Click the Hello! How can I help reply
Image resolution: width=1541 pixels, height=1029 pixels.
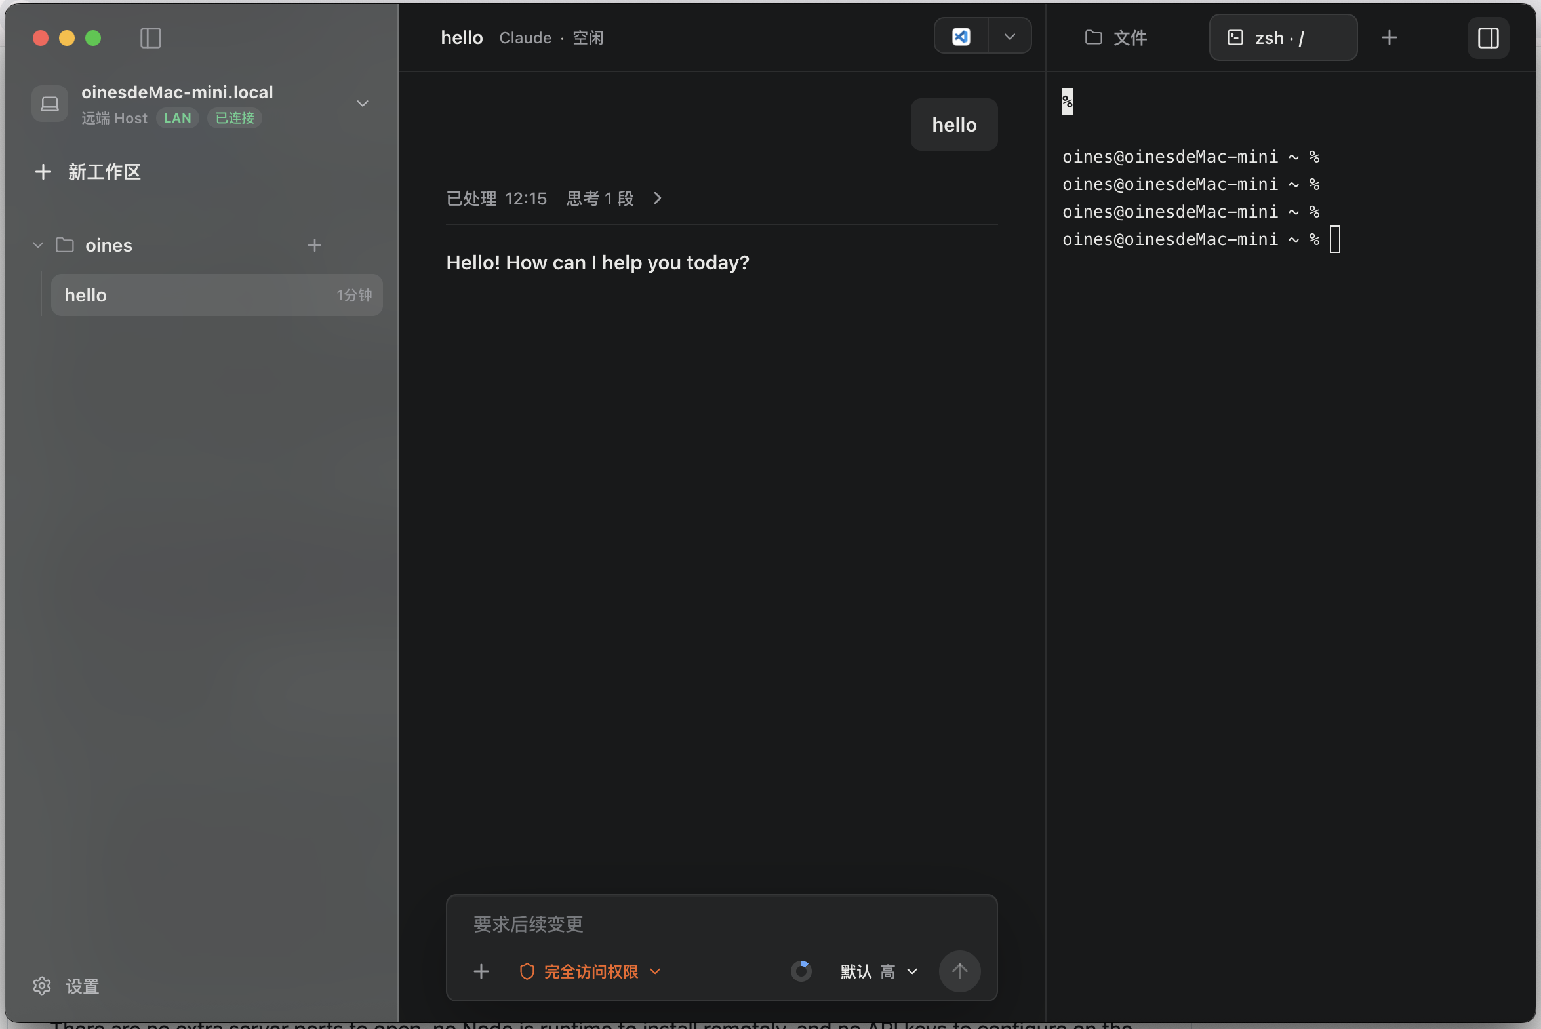pyautogui.click(x=597, y=263)
